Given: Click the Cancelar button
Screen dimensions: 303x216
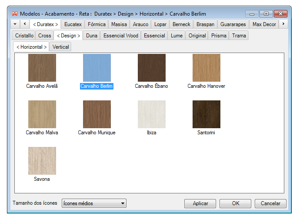Looking at the screenshot, I should (x=270, y=203).
